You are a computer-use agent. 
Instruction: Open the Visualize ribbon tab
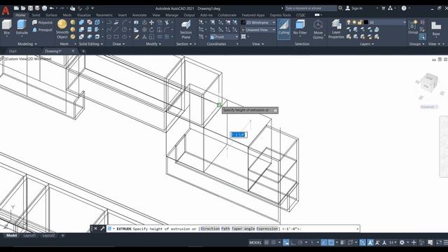point(84,15)
